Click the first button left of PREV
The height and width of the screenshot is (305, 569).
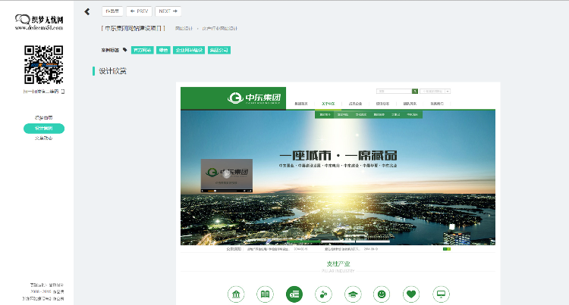coord(112,11)
